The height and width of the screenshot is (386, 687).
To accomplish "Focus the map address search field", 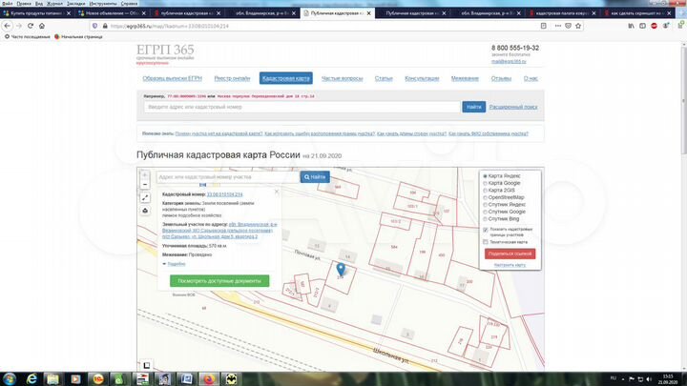I will pos(228,177).
